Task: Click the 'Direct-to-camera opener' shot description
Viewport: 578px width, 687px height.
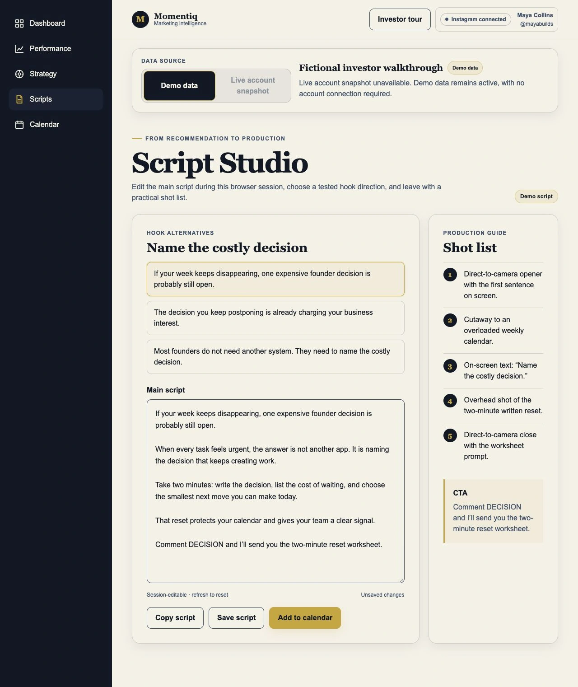Action: [x=503, y=285]
